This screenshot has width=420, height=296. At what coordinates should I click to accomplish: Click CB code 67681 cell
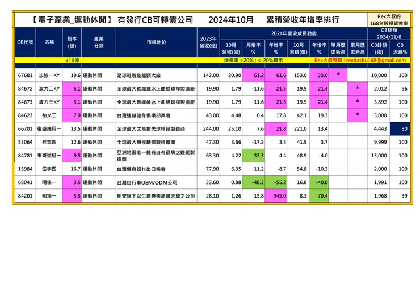(x=25, y=75)
